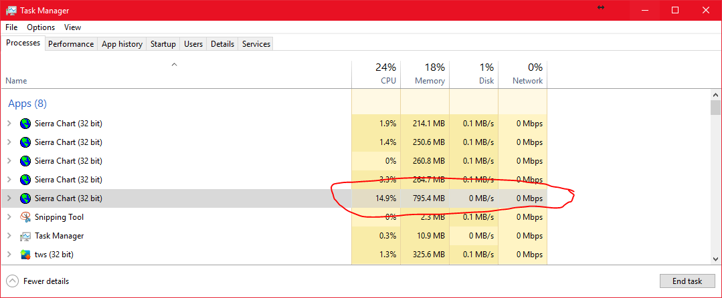The height and width of the screenshot is (298, 722).
Task: Click the 14.9% CPU value
Action: tap(386, 198)
